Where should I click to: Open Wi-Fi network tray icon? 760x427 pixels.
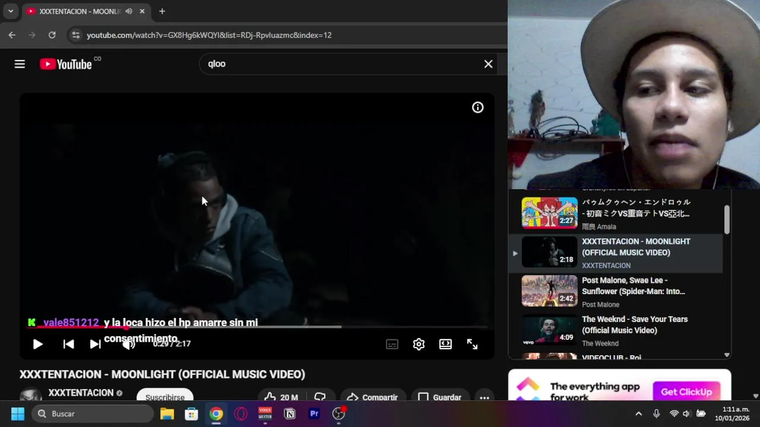click(x=674, y=414)
